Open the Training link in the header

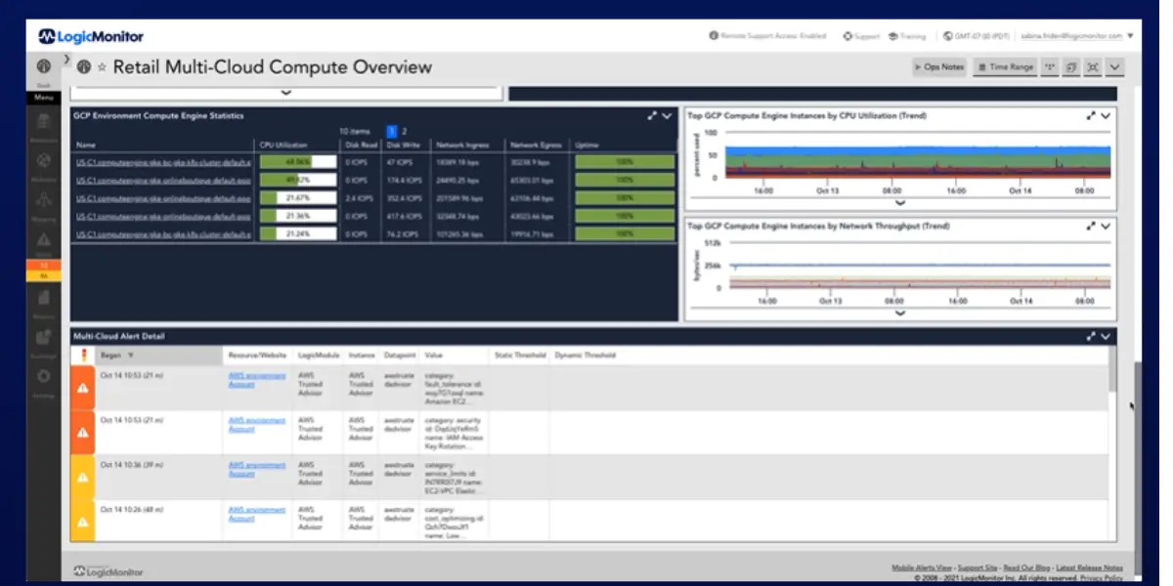[907, 36]
